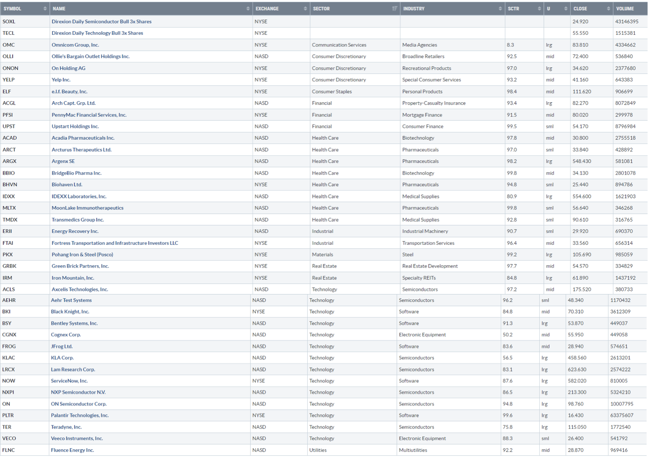Click the JFrog Ltd. link

[x=62, y=347]
